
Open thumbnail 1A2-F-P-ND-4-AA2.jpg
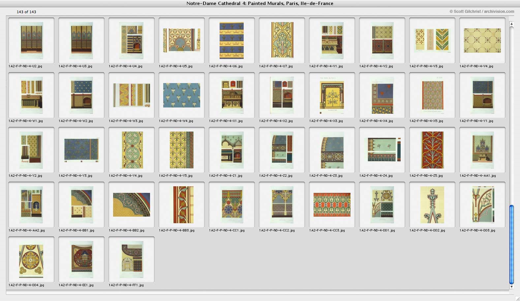(31, 205)
